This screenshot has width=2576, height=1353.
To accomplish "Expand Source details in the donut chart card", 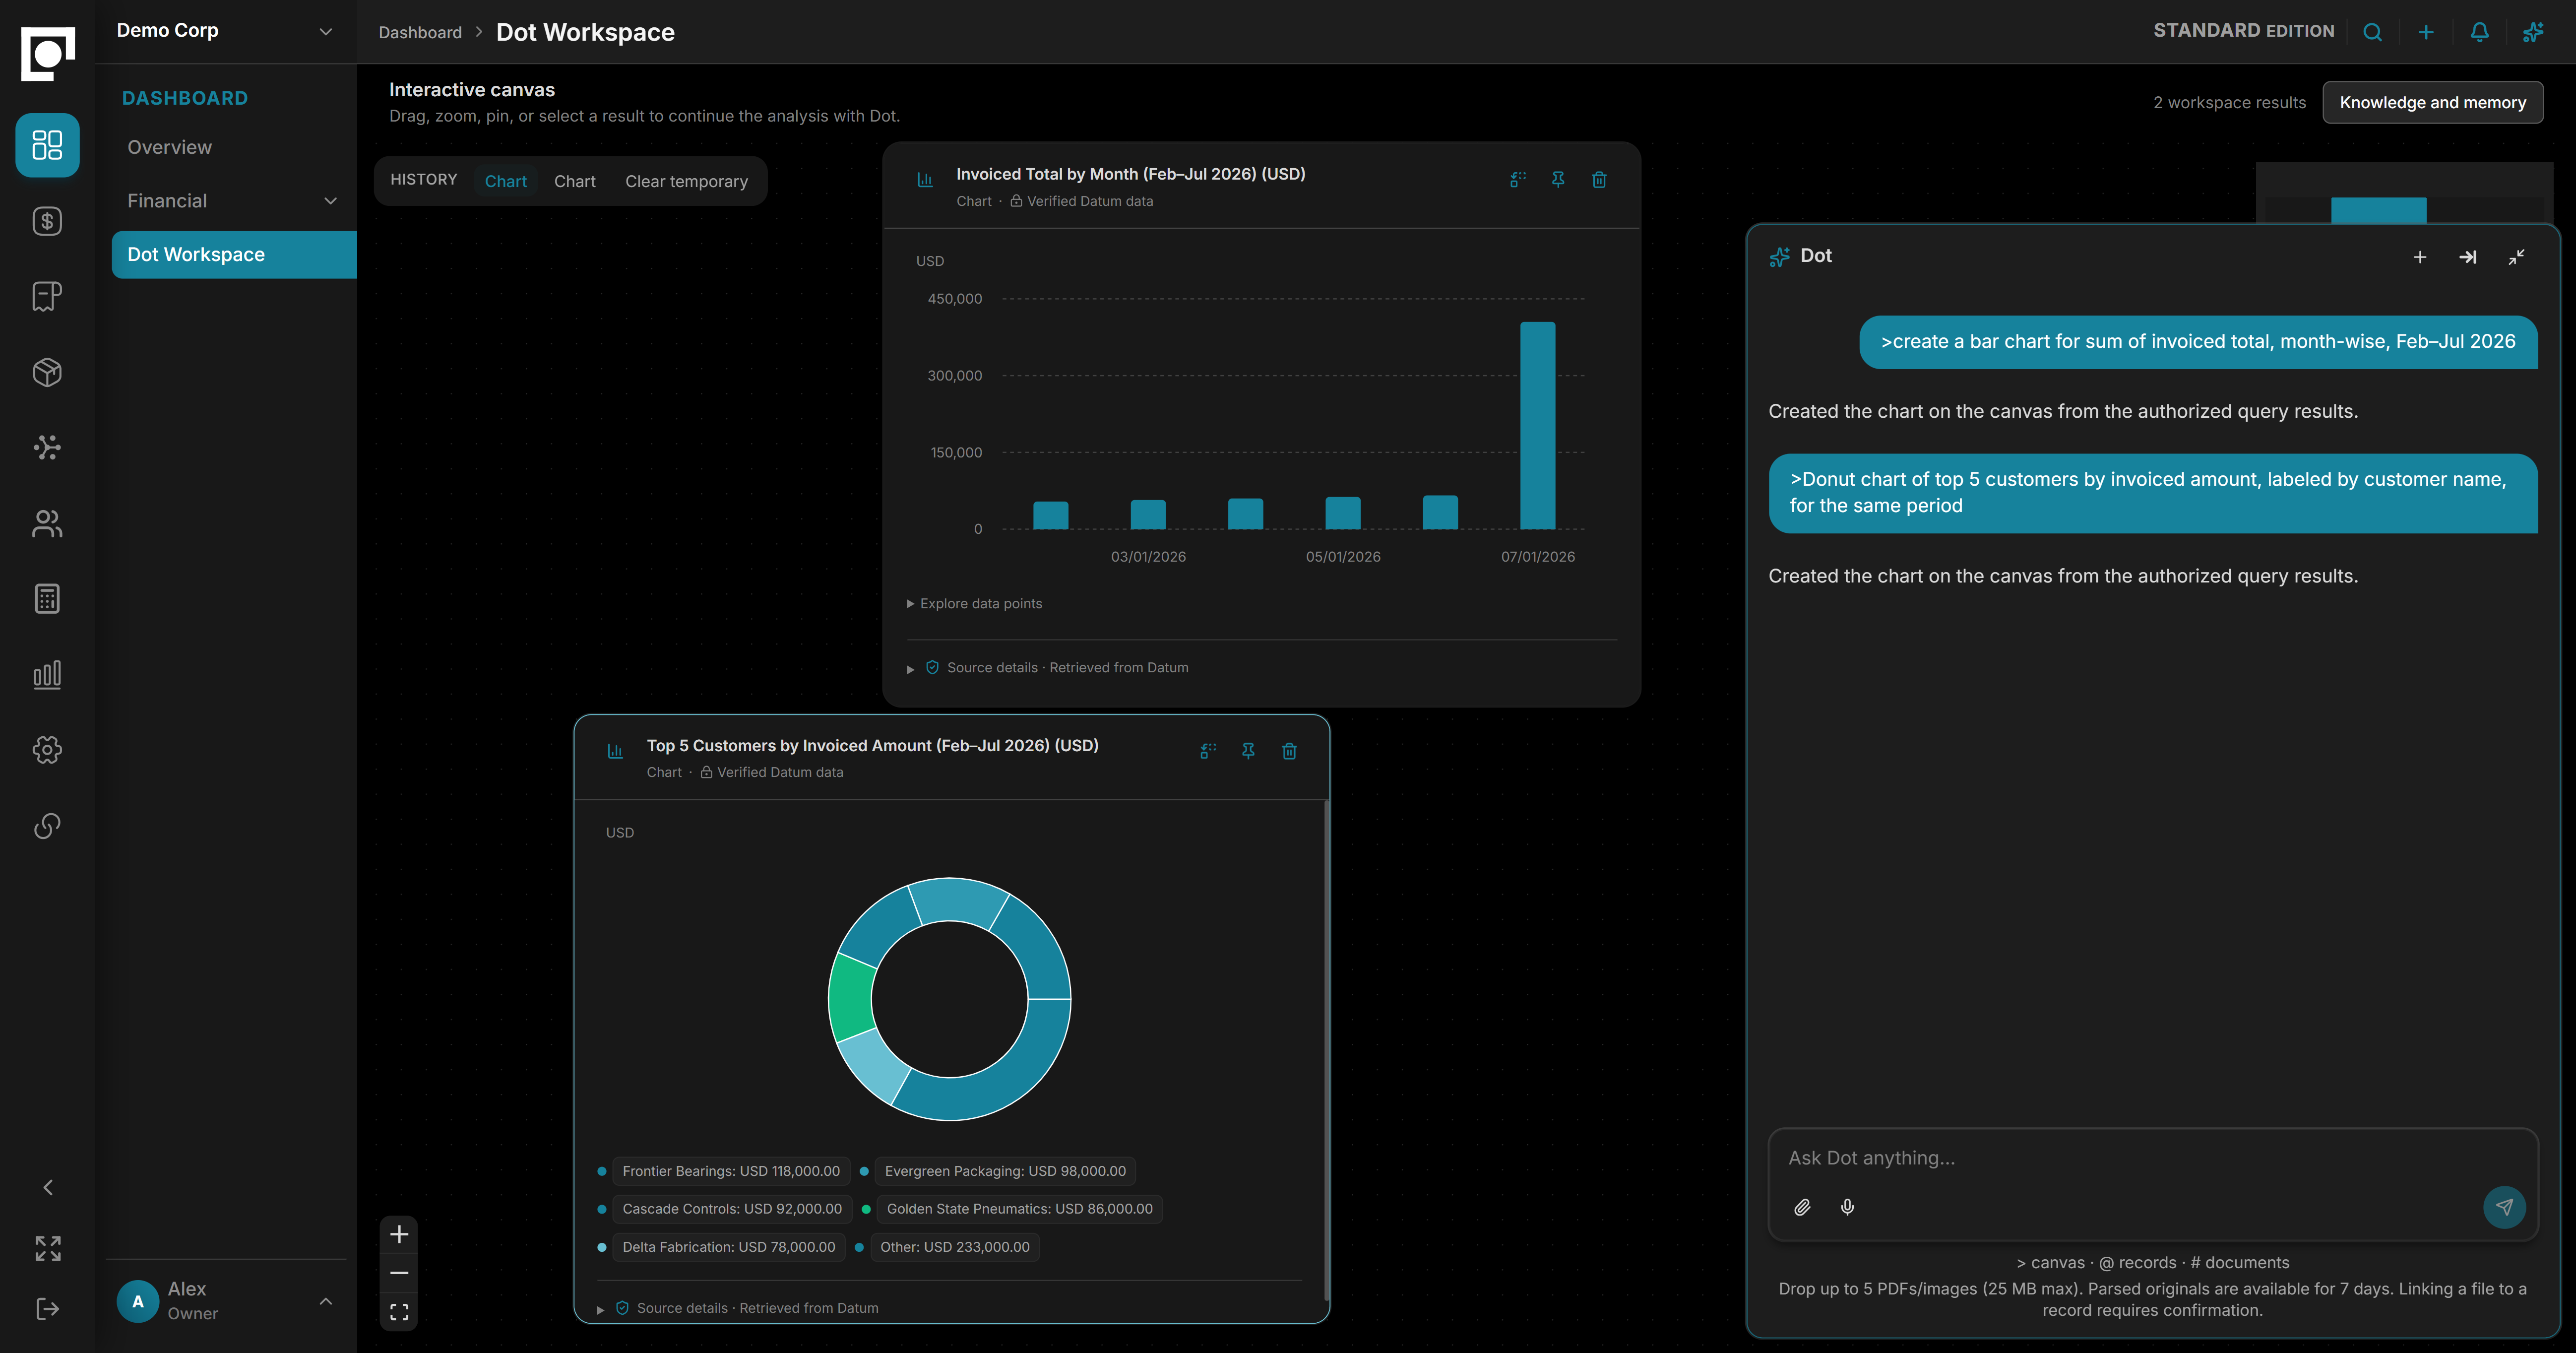I will coord(738,1308).
